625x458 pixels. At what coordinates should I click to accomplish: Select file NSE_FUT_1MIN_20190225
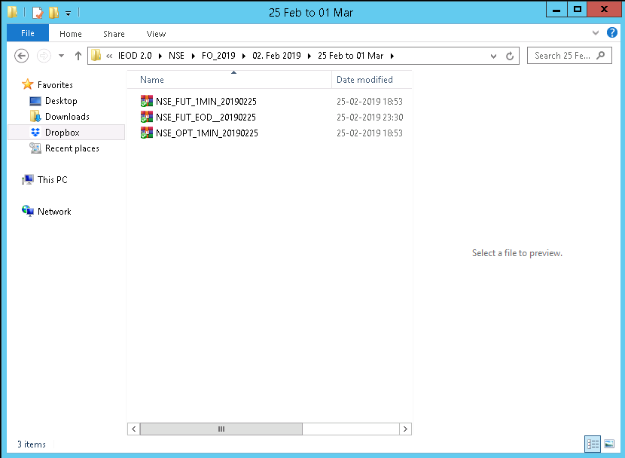206,101
